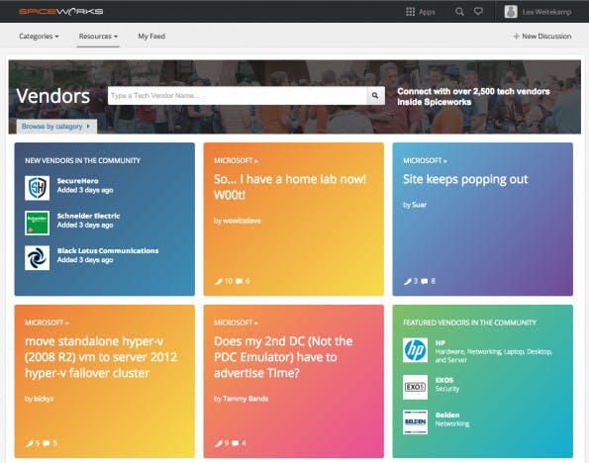
Task: Click spice pepper icon on home lab card
Action: point(218,281)
